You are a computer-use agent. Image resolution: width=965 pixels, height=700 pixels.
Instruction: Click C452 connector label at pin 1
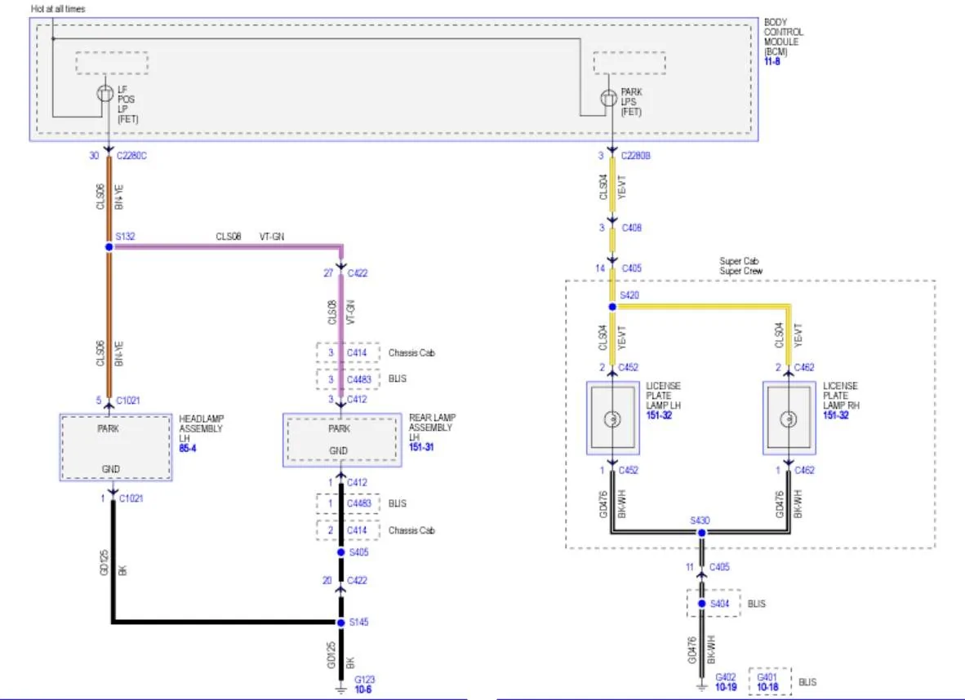[629, 470]
